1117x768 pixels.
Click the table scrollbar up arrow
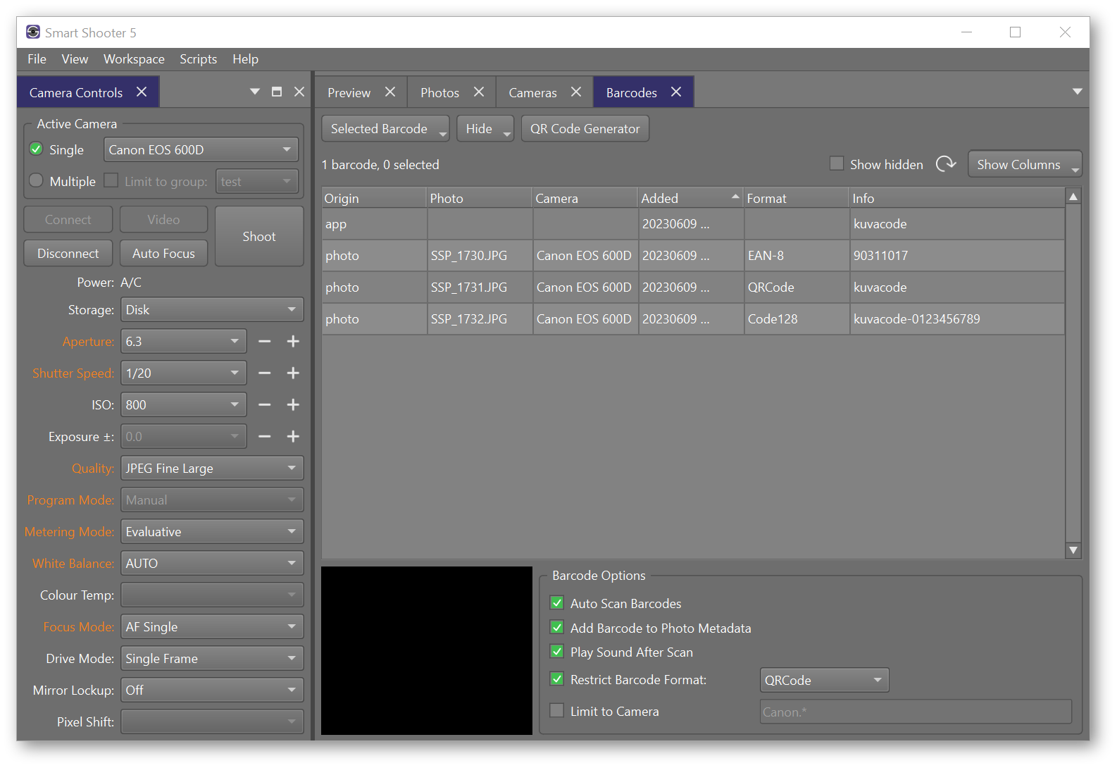[x=1073, y=197]
